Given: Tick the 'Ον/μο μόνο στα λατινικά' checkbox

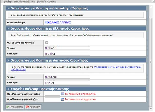Looking at the screenshot, I should pos(47,43).
